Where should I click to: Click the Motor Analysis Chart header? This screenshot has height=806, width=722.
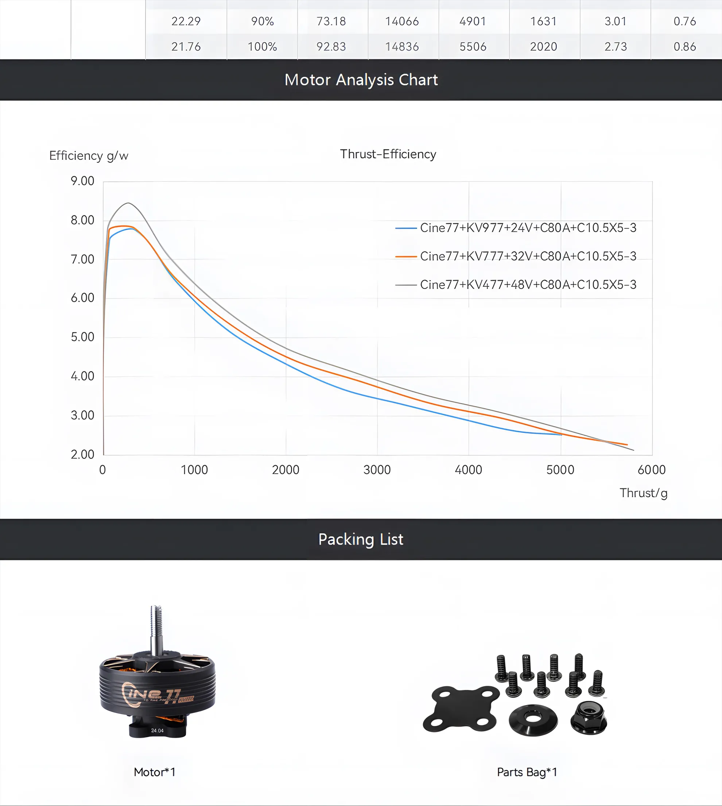click(x=361, y=80)
